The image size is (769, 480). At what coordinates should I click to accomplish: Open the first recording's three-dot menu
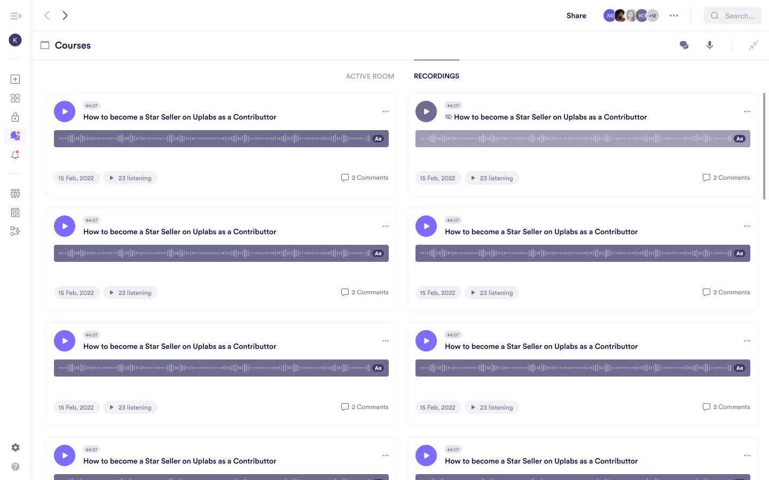coord(386,111)
